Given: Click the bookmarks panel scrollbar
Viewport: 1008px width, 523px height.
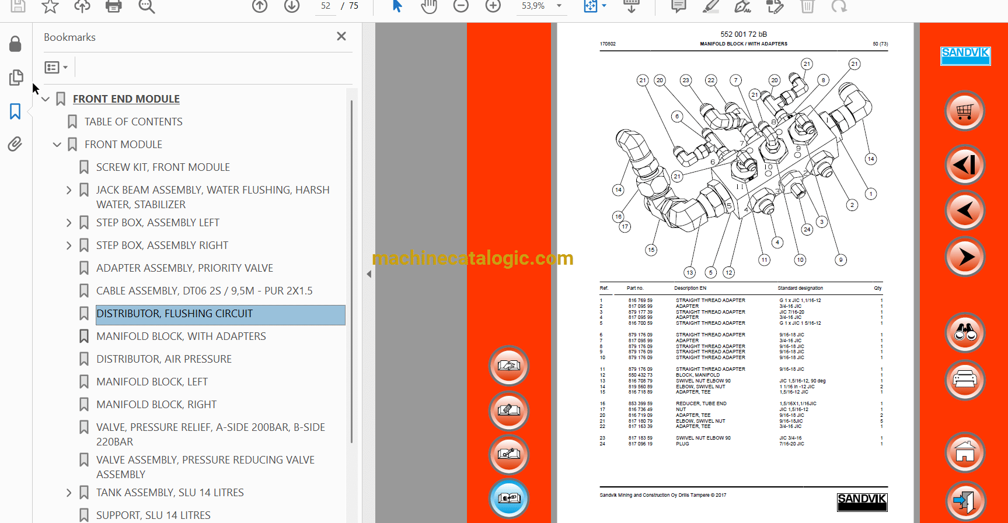Looking at the screenshot, I should 351,271.
